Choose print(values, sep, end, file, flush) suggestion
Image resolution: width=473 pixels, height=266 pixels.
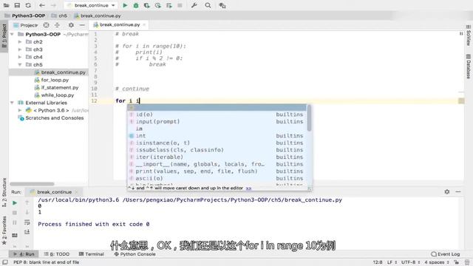[x=217, y=171]
